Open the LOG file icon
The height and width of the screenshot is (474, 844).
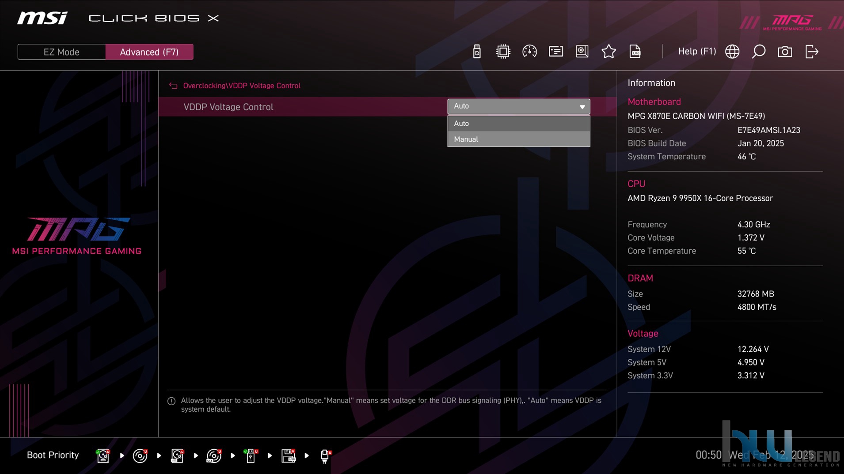(x=635, y=52)
